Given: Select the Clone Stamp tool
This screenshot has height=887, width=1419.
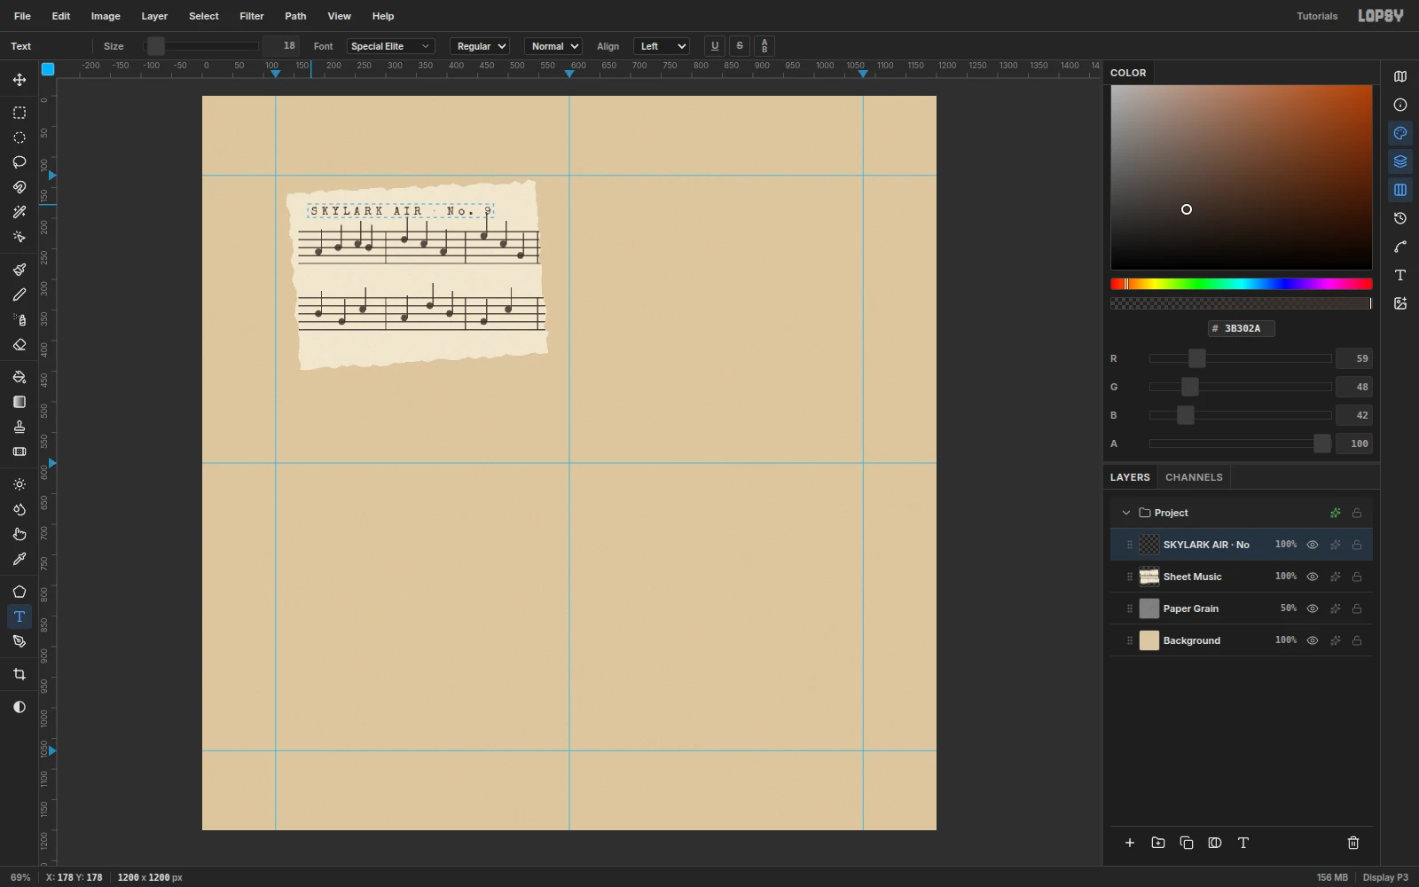Looking at the screenshot, I should click(20, 427).
